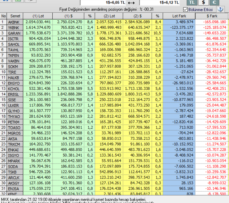Screen dimensions: 229x203
Task: Select the ENKAI row label
Action: tap(15, 150)
